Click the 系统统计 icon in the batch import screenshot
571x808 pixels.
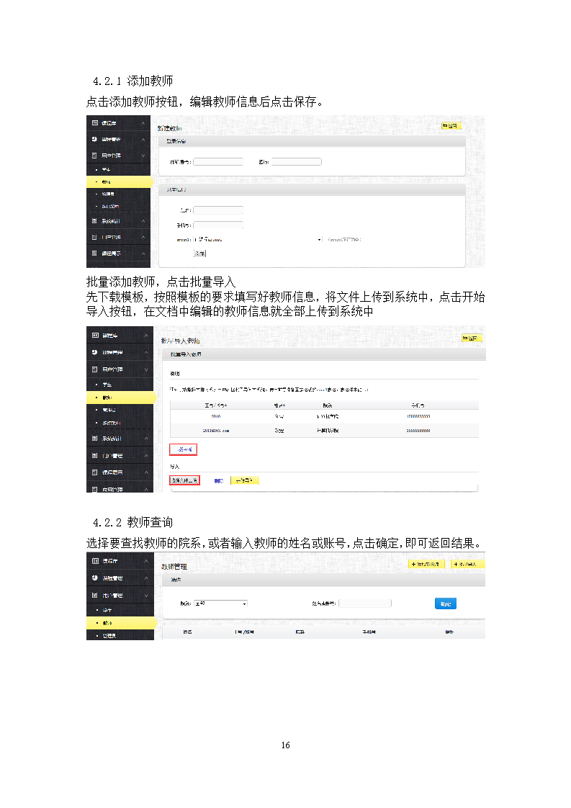click(x=95, y=439)
